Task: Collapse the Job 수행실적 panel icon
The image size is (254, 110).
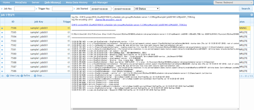Action: [x=252, y=15]
